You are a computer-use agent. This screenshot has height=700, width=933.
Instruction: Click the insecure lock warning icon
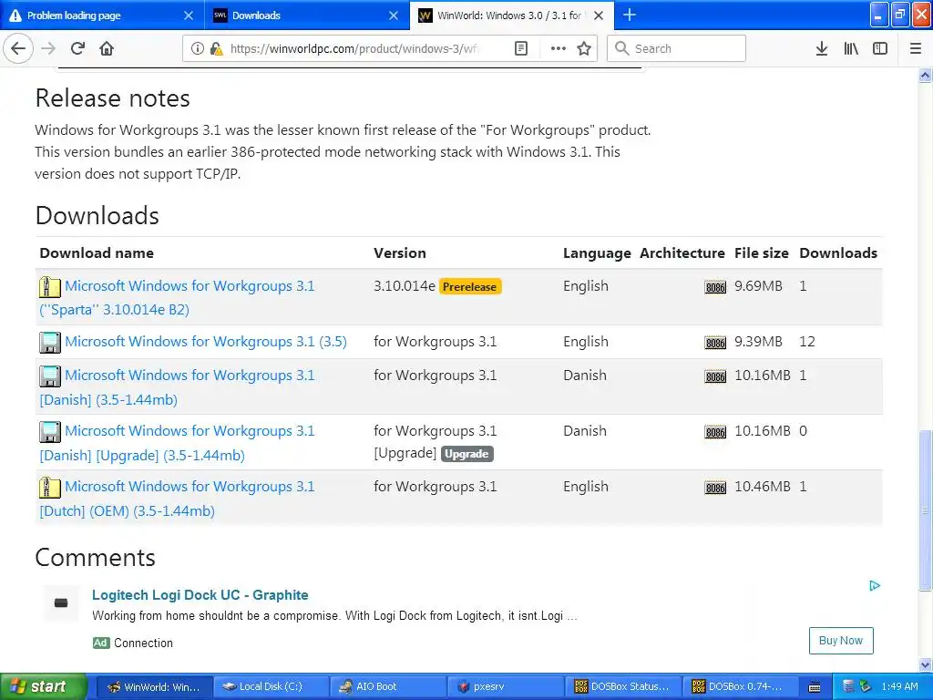pyautogui.click(x=216, y=48)
